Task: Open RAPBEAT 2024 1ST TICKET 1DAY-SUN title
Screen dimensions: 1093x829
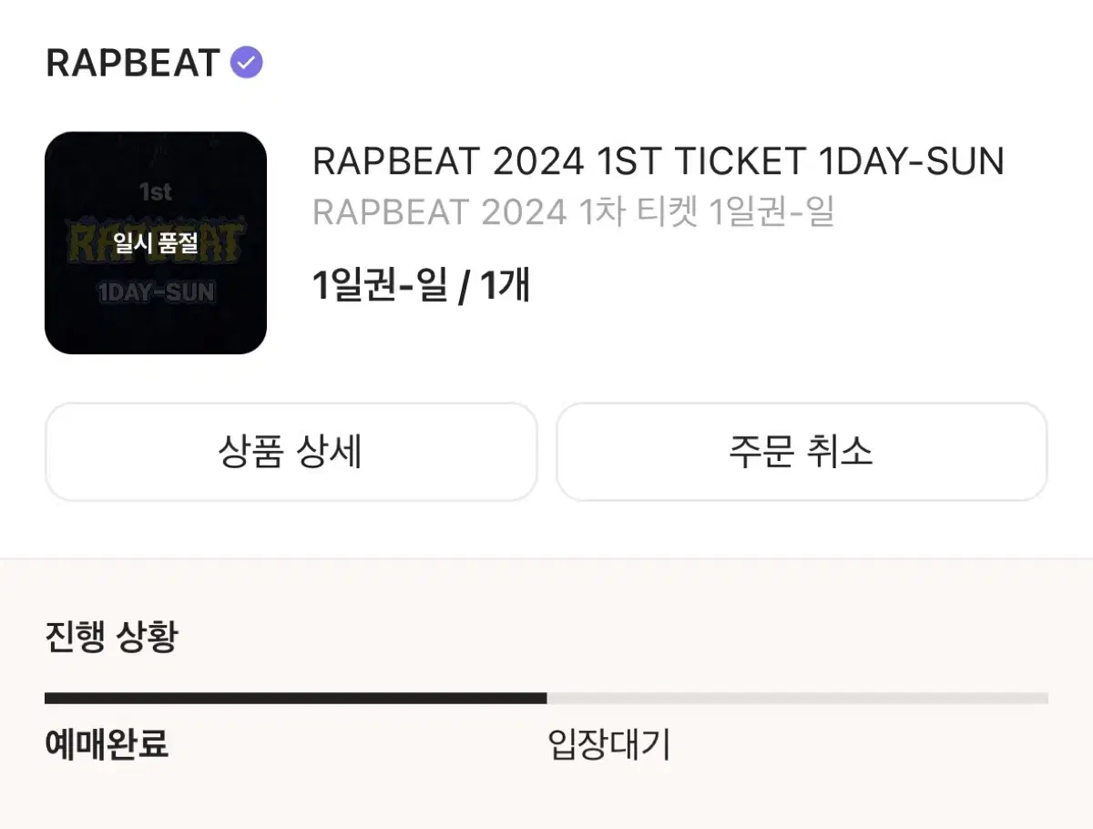Action: click(x=658, y=161)
